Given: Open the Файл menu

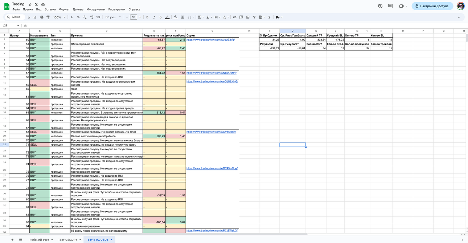Looking at the screenshot, I should pos(16,9).
